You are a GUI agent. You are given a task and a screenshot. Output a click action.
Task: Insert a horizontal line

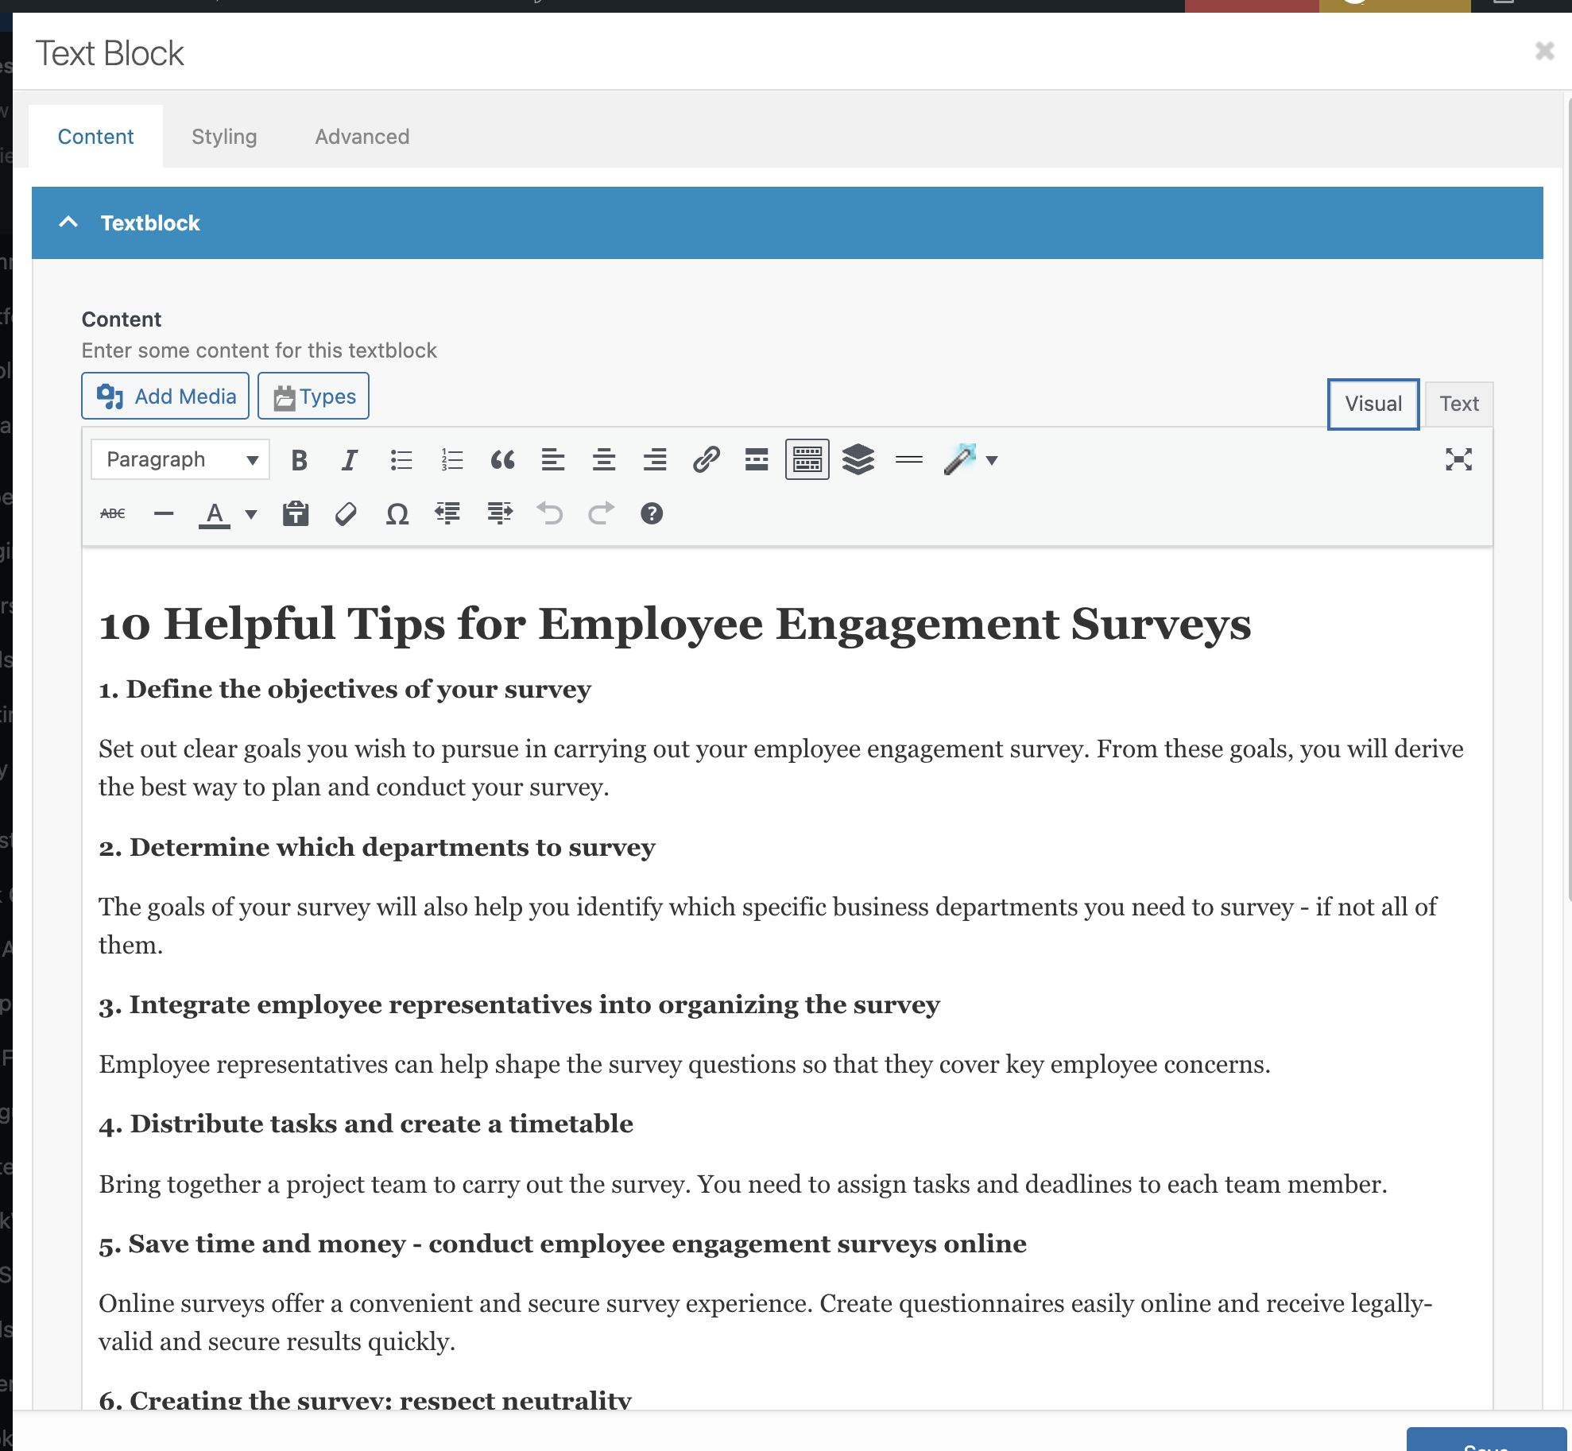tap(164, 514)
